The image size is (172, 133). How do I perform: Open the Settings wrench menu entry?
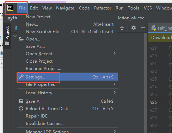(x=67, y=77)
